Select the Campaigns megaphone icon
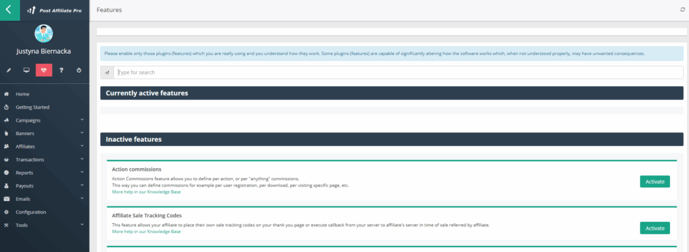The width and height of the screenshot is (689, 252). point(7,120)
